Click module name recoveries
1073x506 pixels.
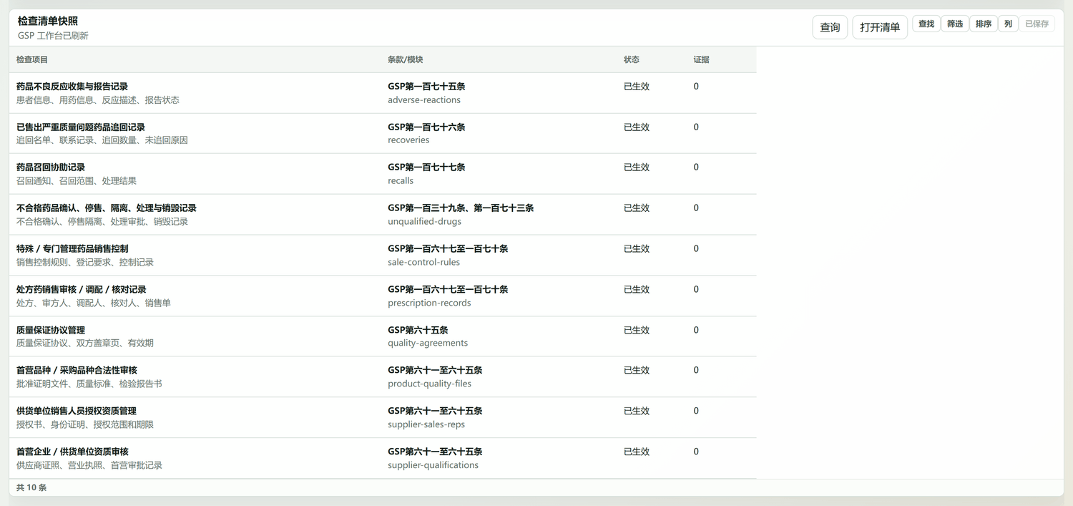(408, 140)
